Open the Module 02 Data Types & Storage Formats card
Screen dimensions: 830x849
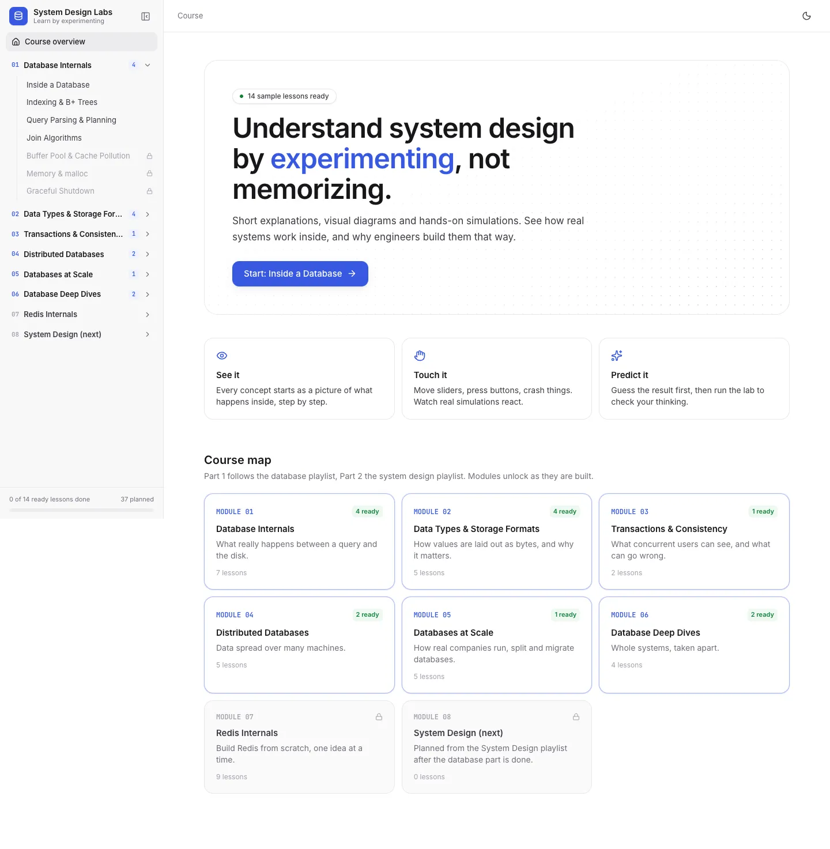(x=497, y=542)
